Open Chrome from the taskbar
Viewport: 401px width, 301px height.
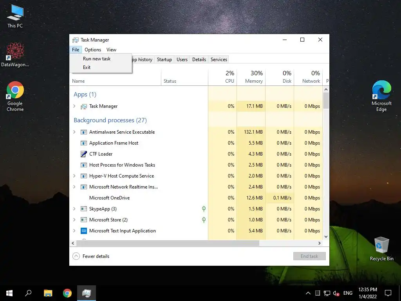(67, 293)
